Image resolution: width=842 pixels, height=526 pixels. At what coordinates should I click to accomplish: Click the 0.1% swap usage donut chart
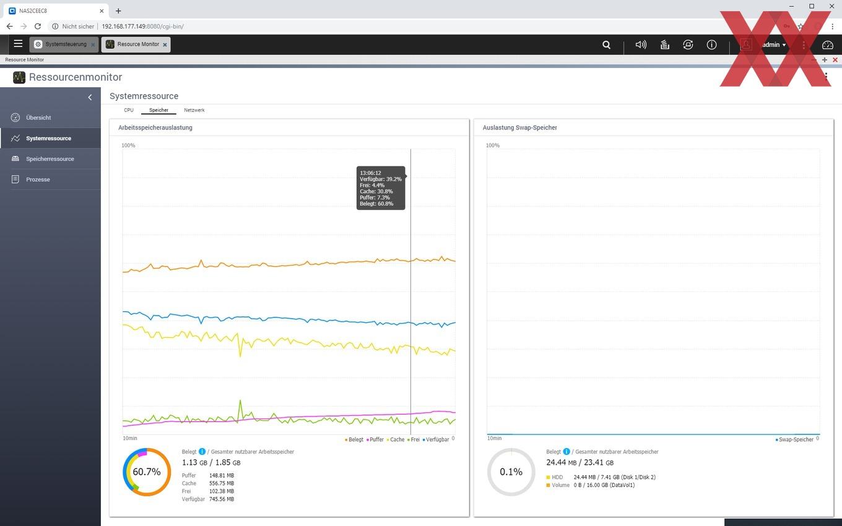[511, 472]
